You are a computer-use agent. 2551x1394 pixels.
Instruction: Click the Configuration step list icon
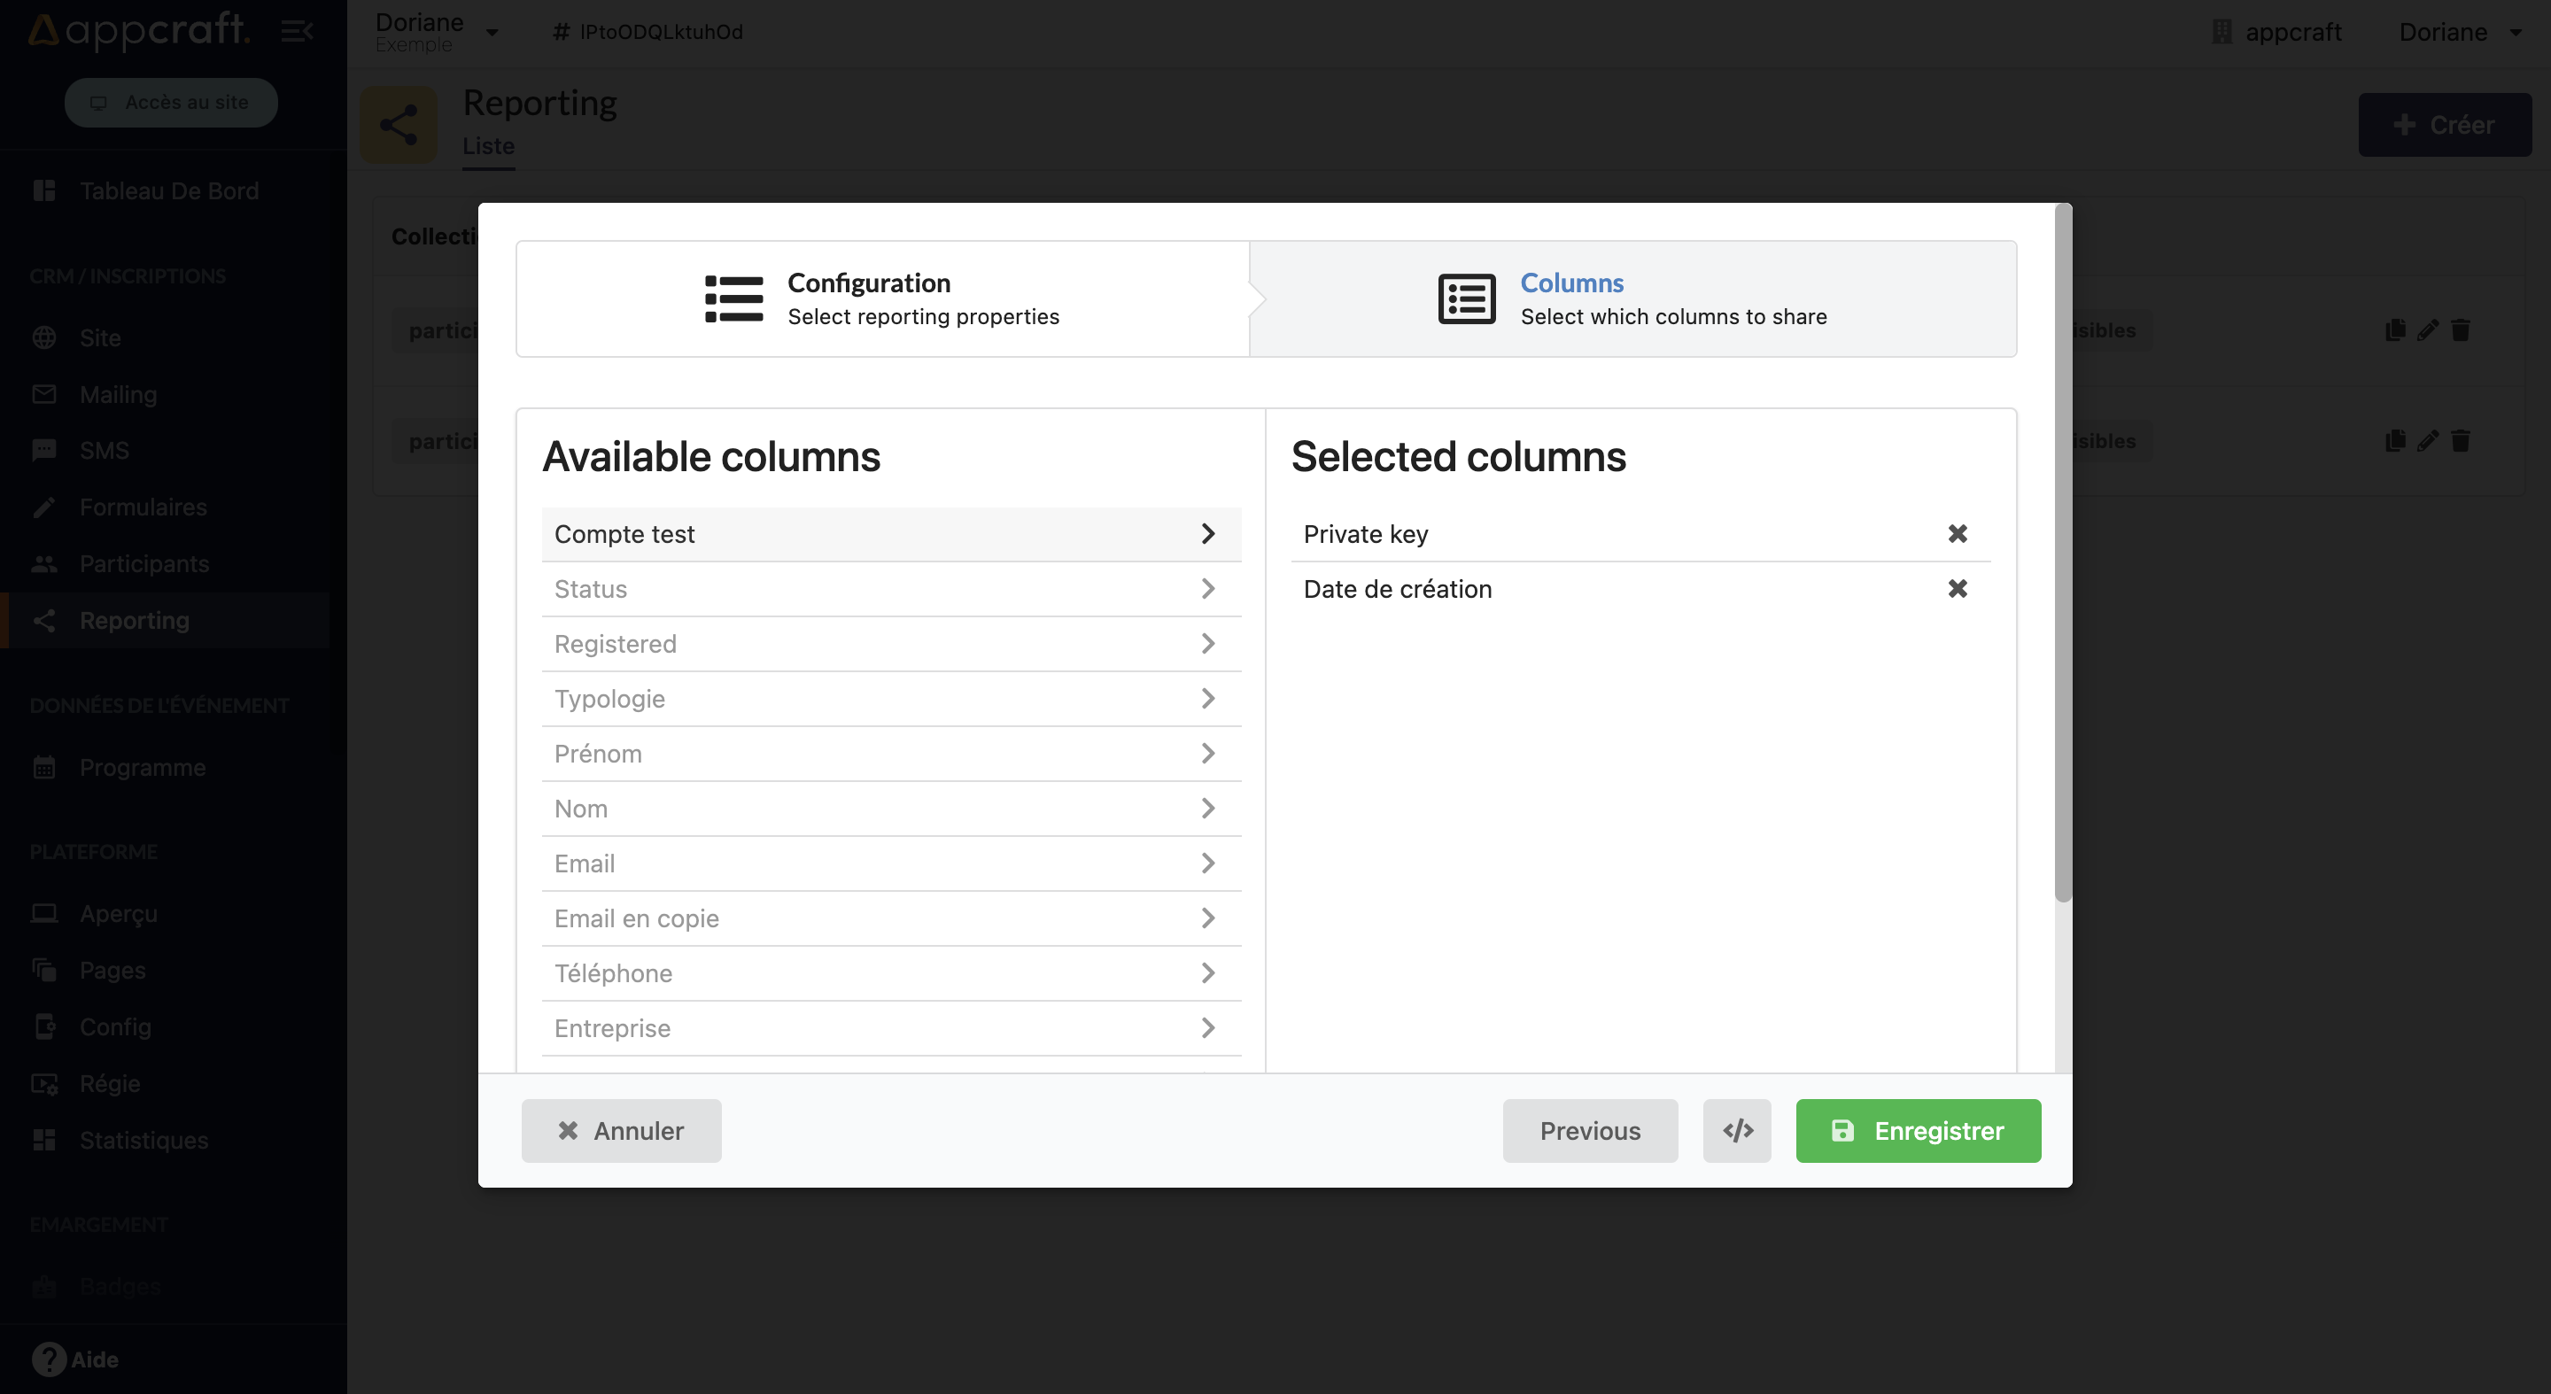pos(733,299)
